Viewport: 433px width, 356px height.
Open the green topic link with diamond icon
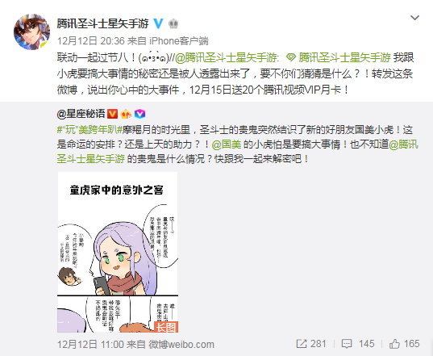click(x=339, y=57)
